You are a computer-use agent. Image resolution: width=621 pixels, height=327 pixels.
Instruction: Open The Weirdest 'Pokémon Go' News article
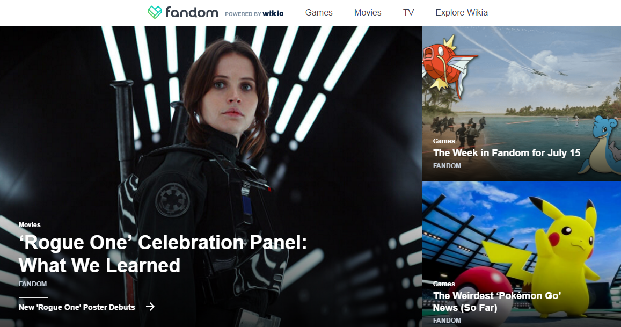[496, 302]
